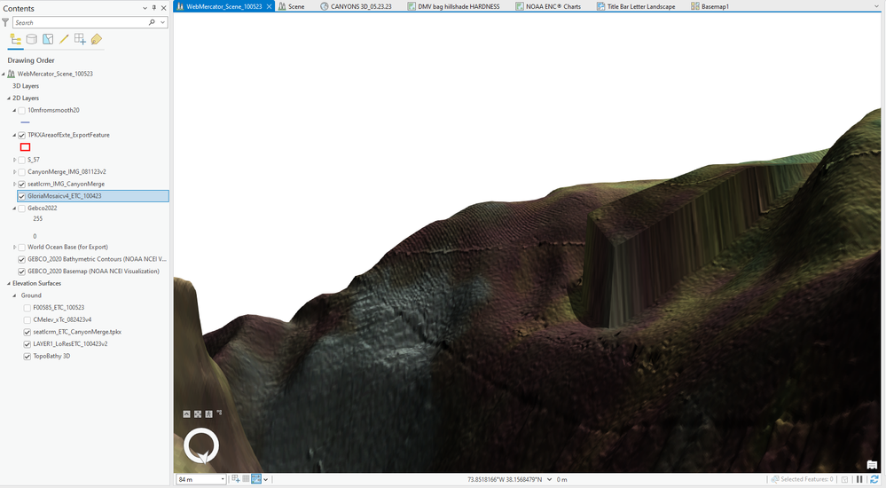The width and height of the screenshot is (886, 488).
Task: Select List By Selection icon
Action: point(48,39)
